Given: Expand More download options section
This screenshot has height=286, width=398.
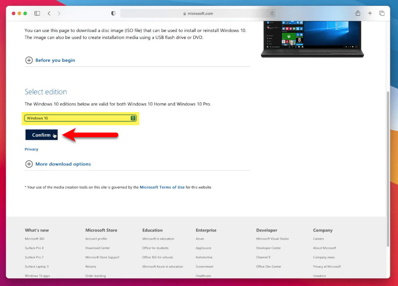Looking at the screenshot, I should click(58, 164).
